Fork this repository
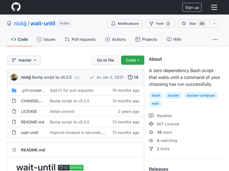Screen dimensions: 229x171 [160, 24]
